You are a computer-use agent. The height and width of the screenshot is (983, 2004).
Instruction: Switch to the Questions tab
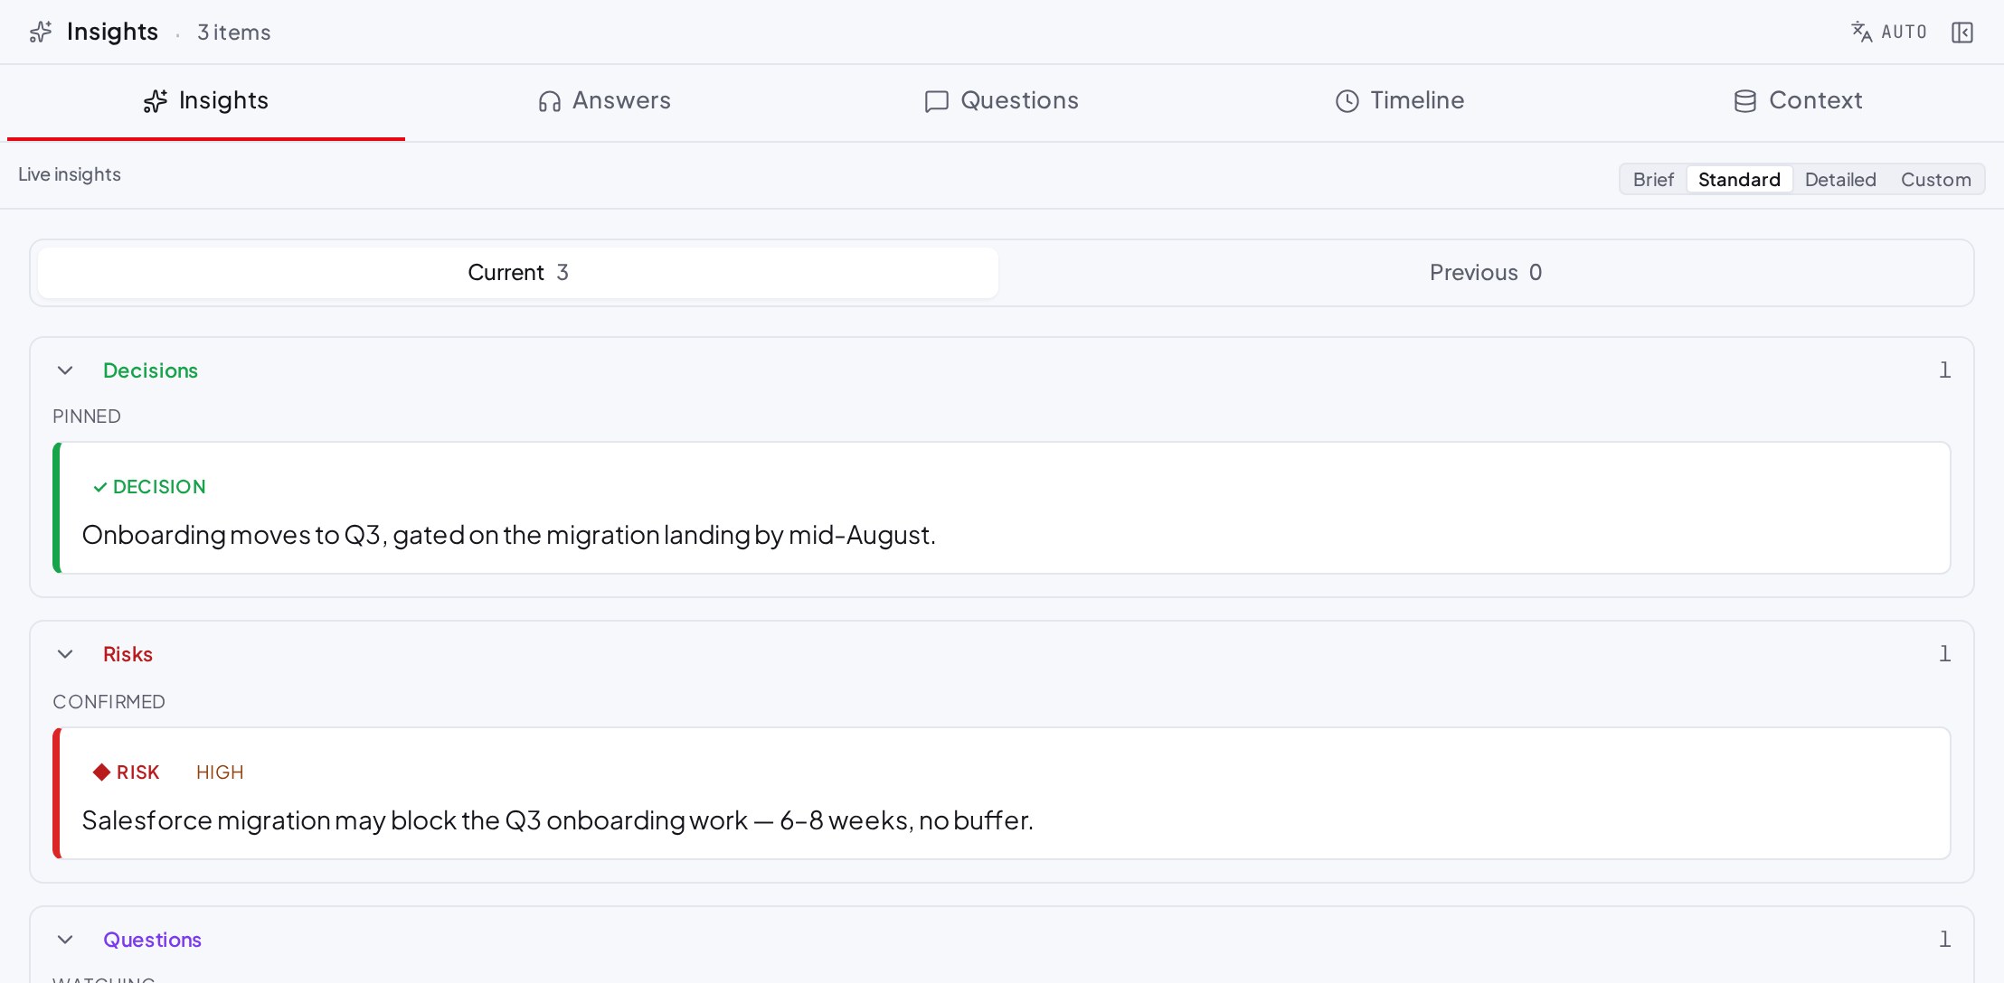pyautogui.click(x=1002, y=101)
